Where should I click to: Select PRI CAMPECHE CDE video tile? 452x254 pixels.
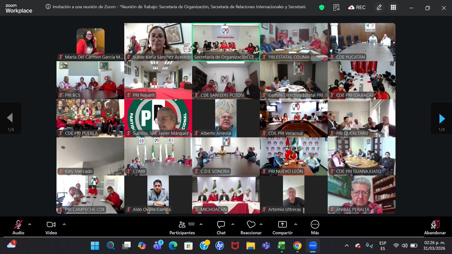[90, 195]
